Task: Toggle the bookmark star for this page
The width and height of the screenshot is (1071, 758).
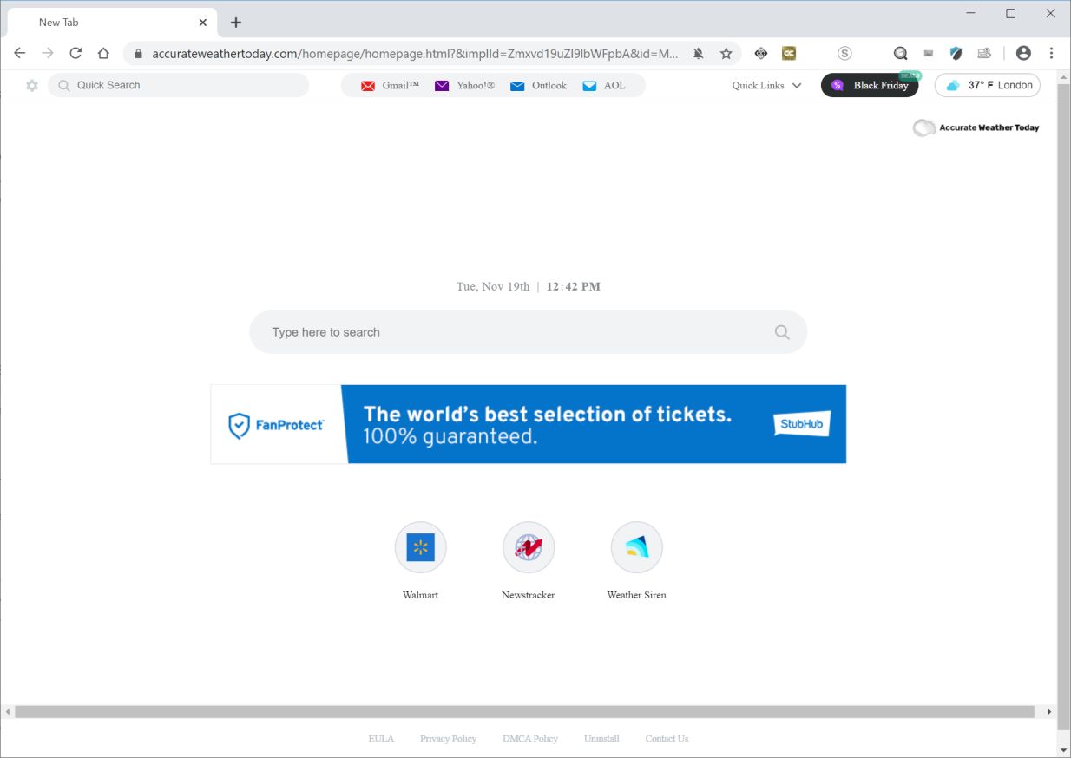Action: point(726,53)
